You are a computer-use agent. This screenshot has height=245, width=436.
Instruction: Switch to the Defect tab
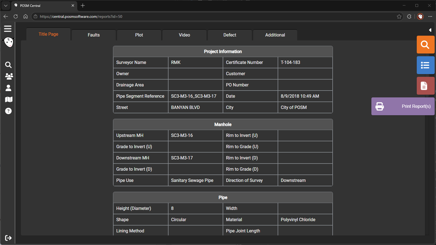coord(230,35)
